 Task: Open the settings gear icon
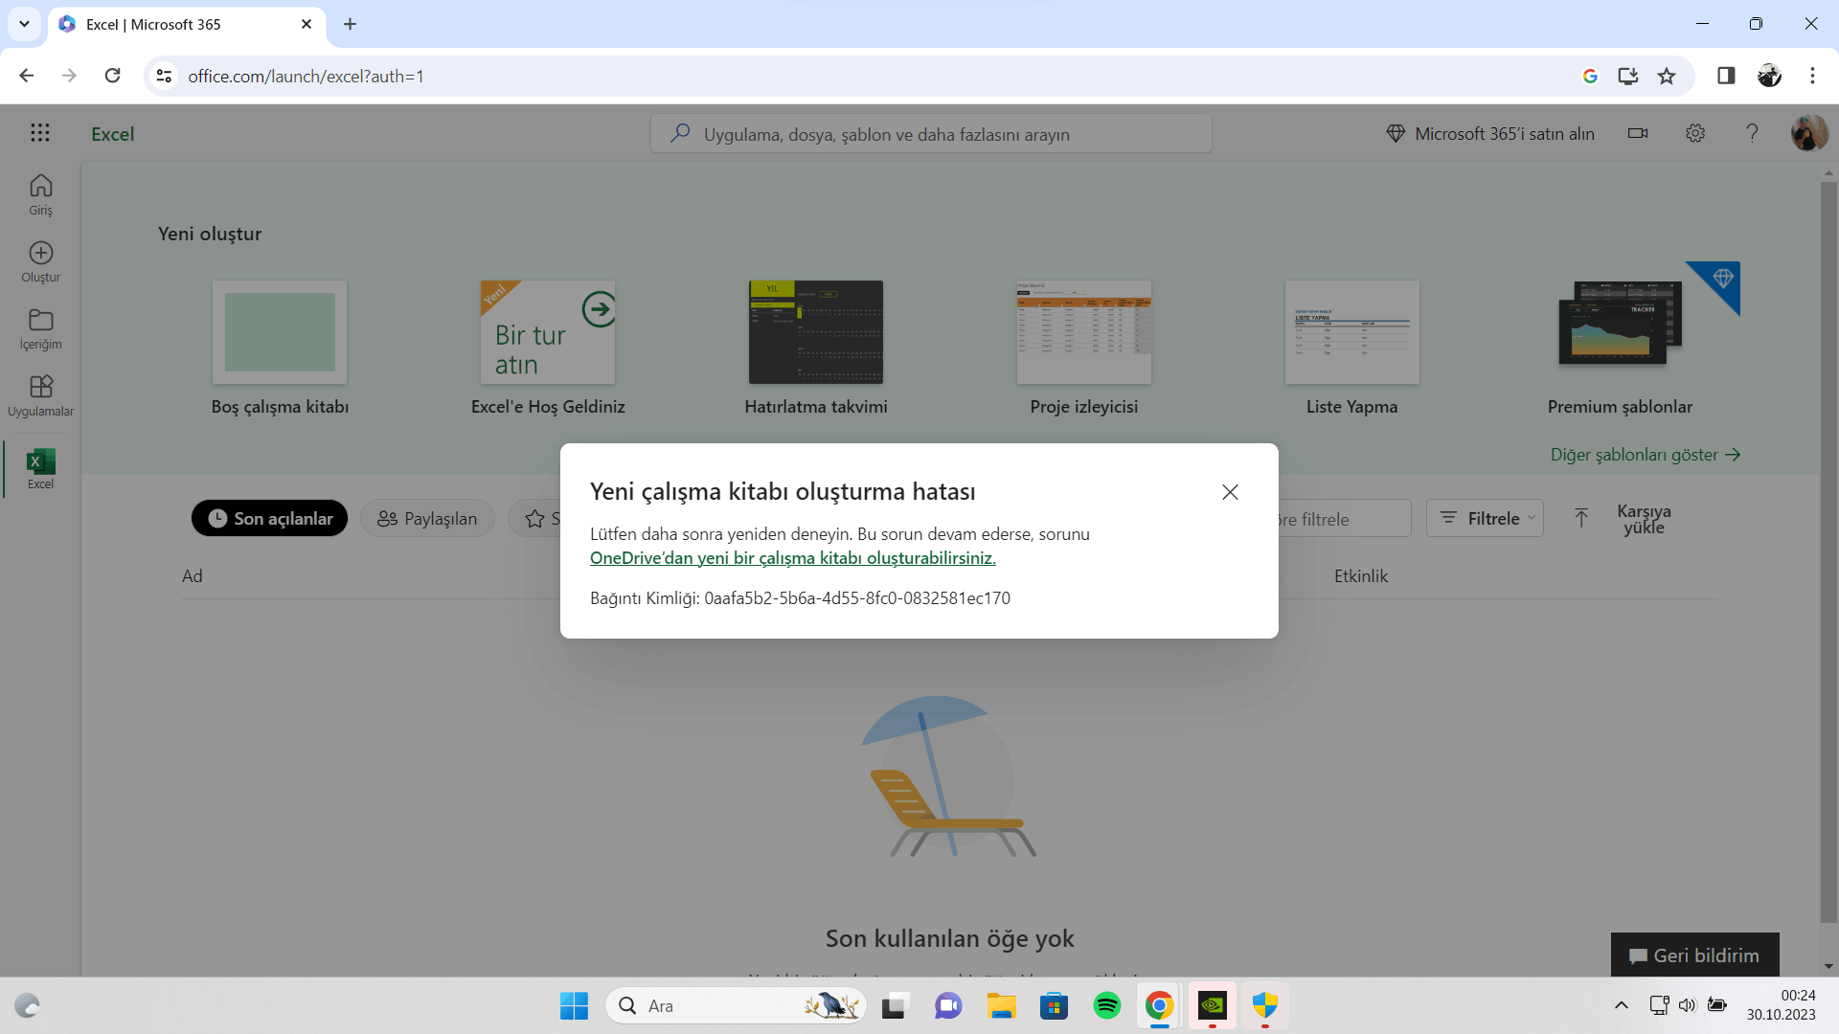pos(1695,133)
